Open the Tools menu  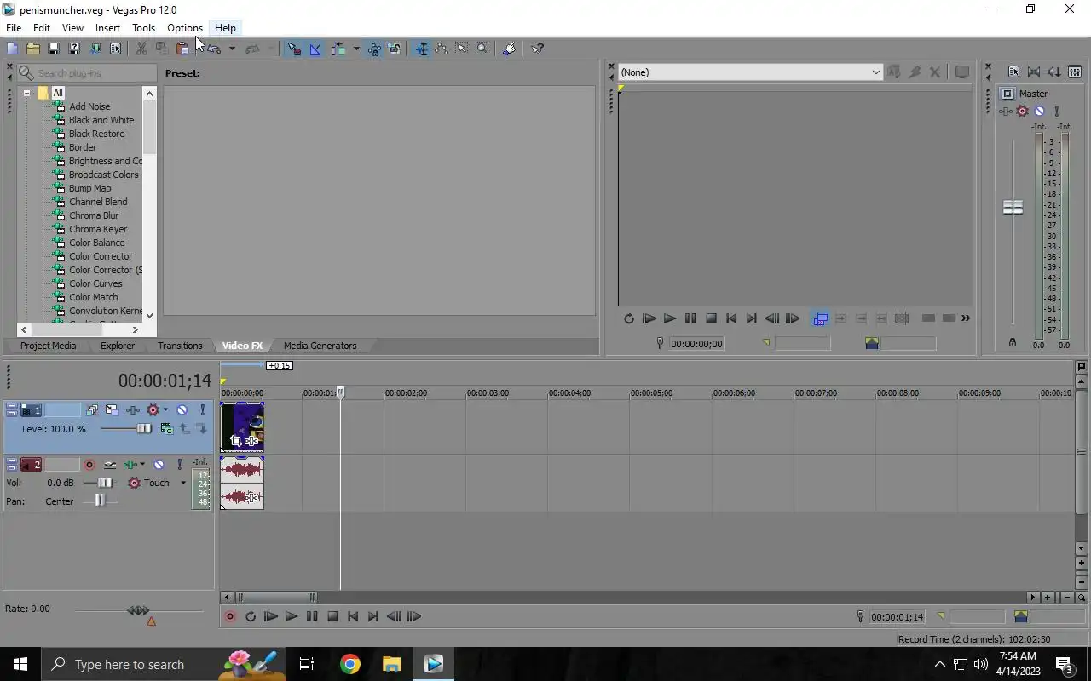coord(143,28)
